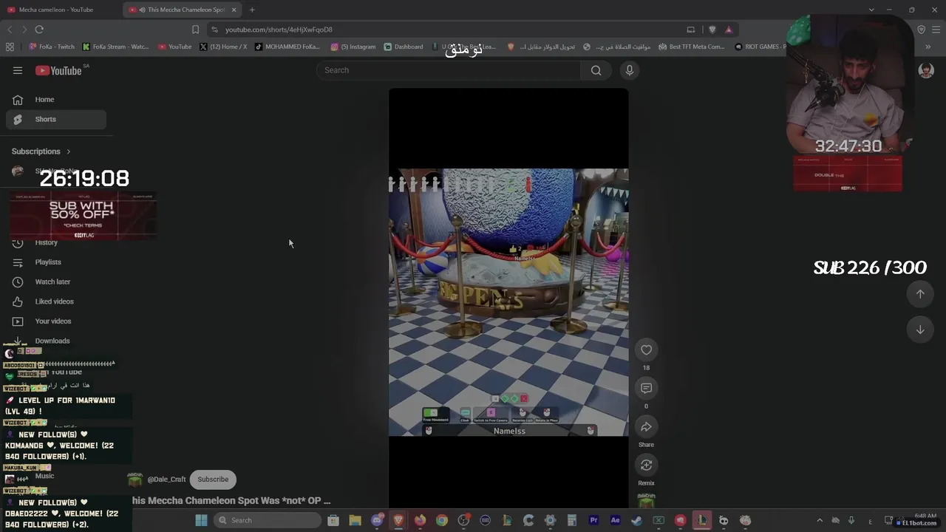
Task: Close the 'This Meccha Chameleon Spot' tab
Action: tap(234, 10)
